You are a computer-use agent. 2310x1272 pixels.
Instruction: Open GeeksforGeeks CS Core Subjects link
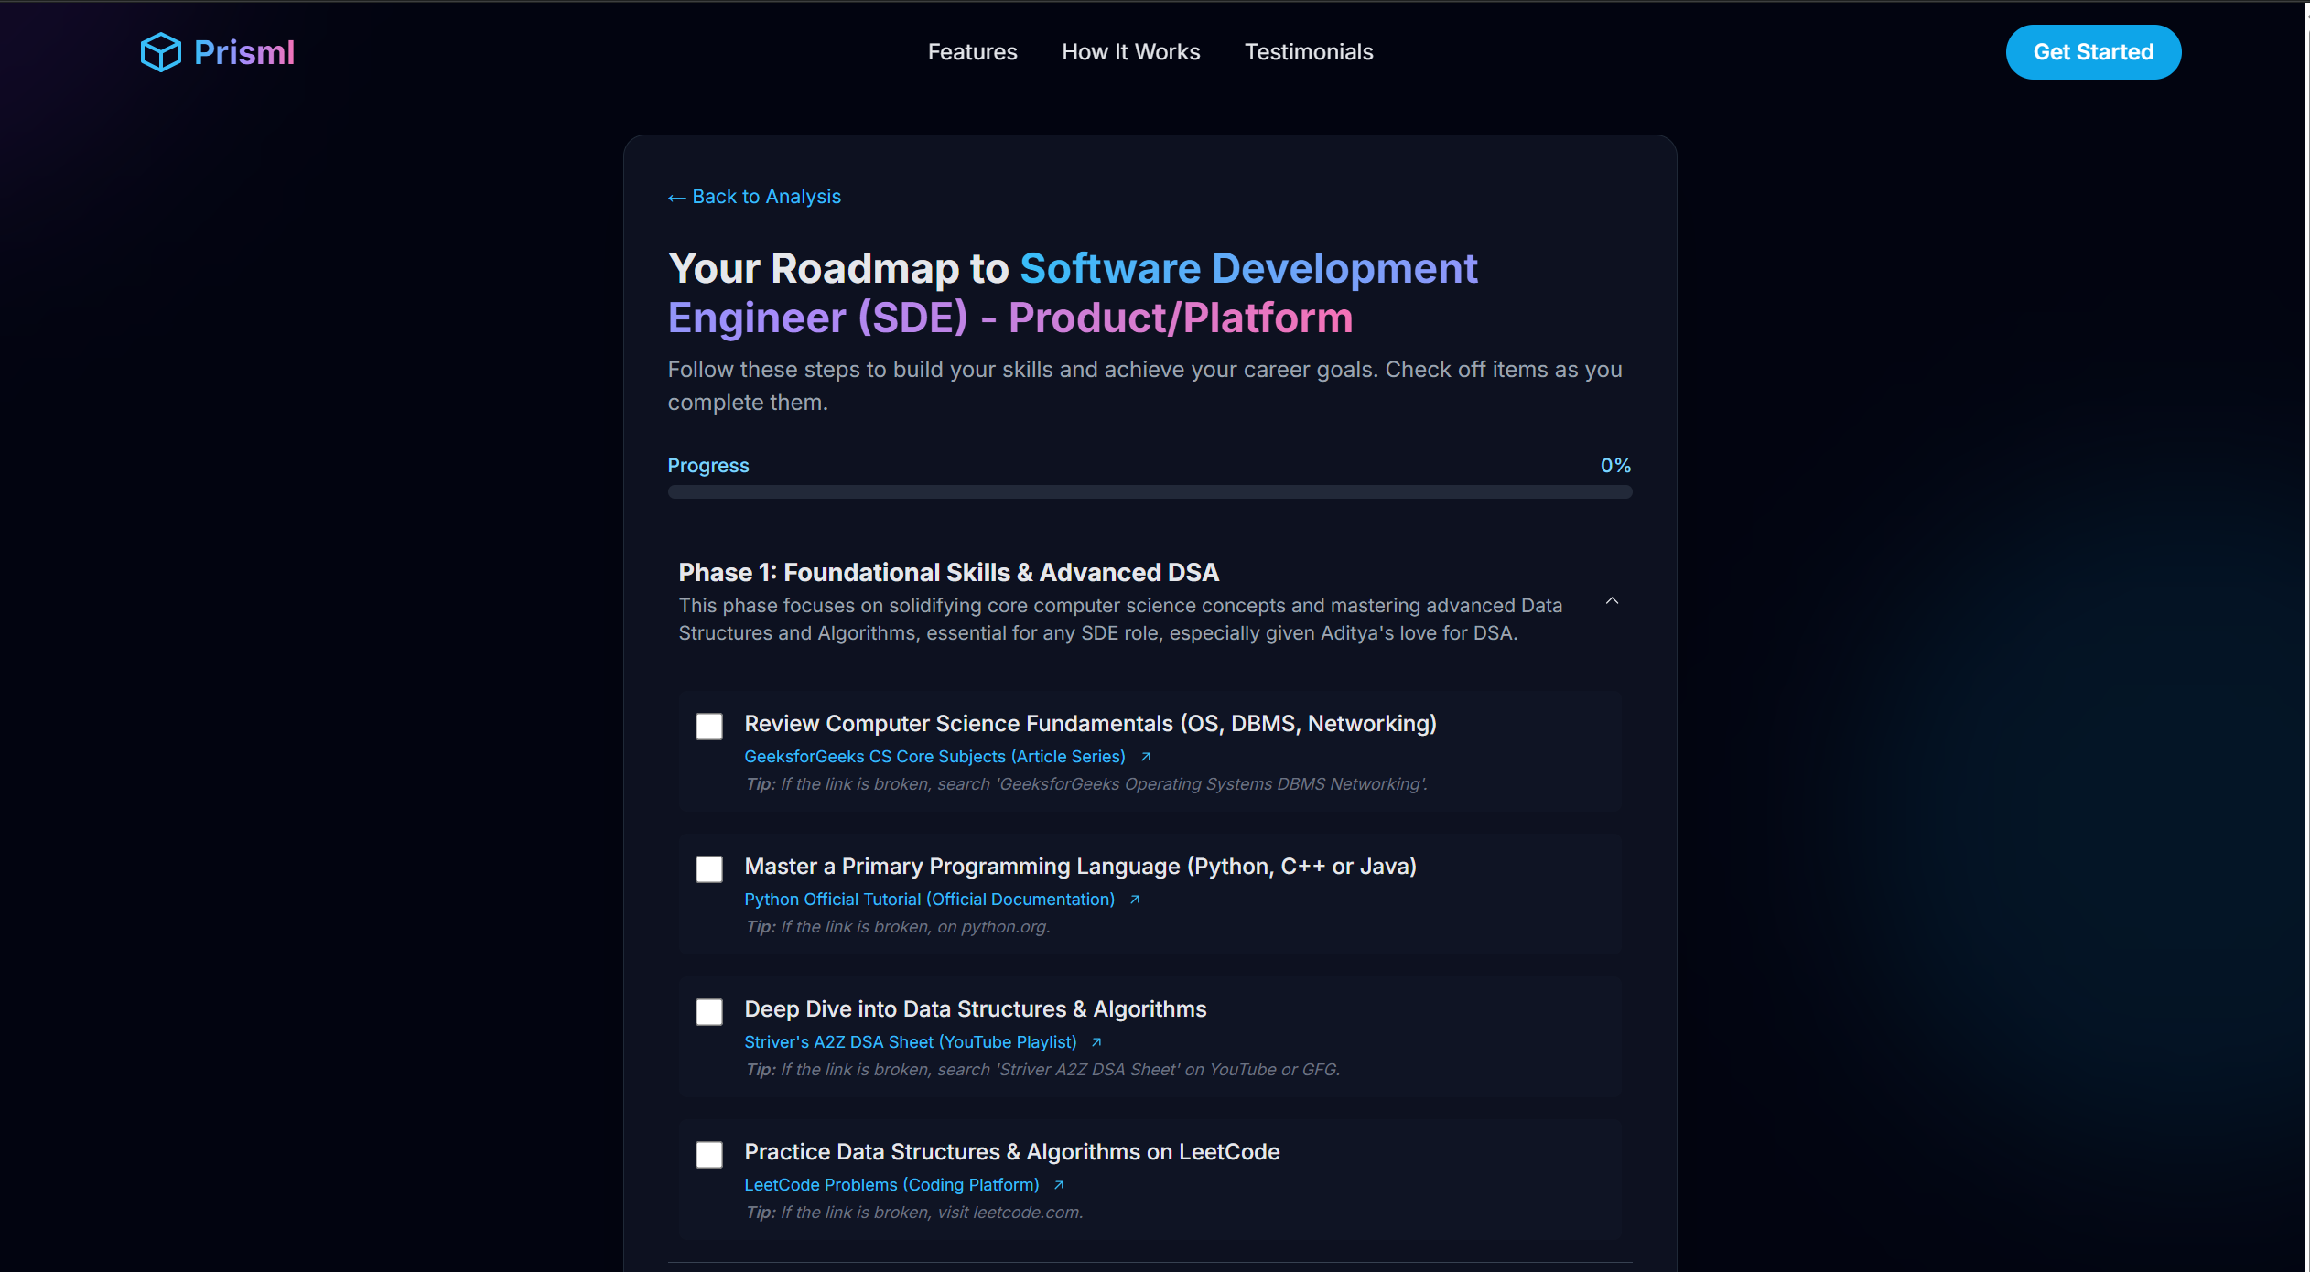click(934, 757)
